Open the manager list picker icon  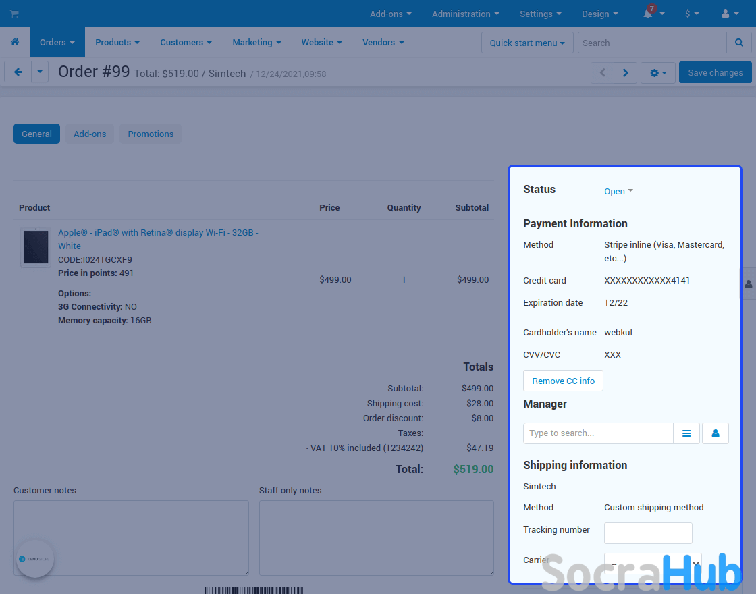pyautogui.click(x=686, y=433)
